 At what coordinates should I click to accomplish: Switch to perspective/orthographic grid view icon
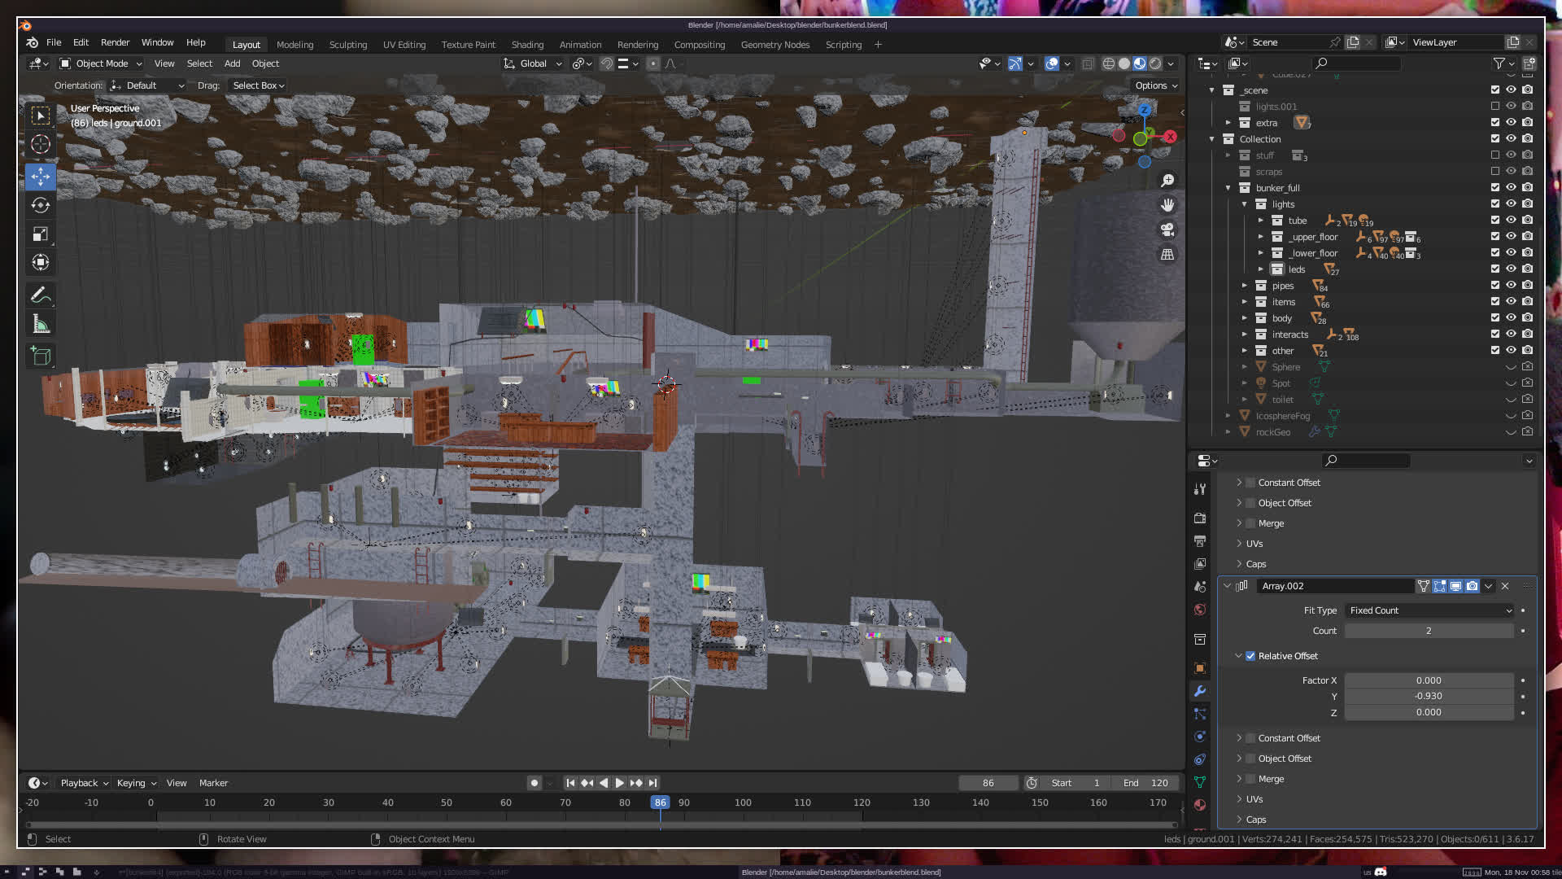click(x=1167, y=255)
